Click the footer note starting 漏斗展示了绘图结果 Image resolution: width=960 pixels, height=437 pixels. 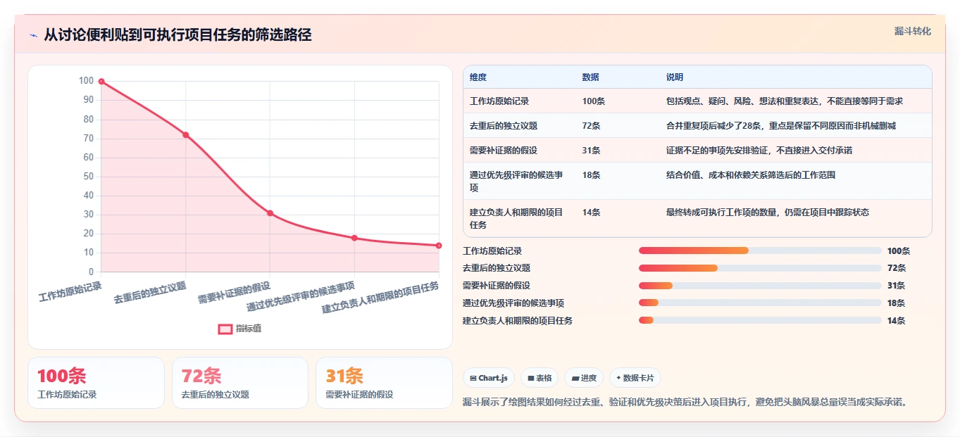[x=685, y=403]
